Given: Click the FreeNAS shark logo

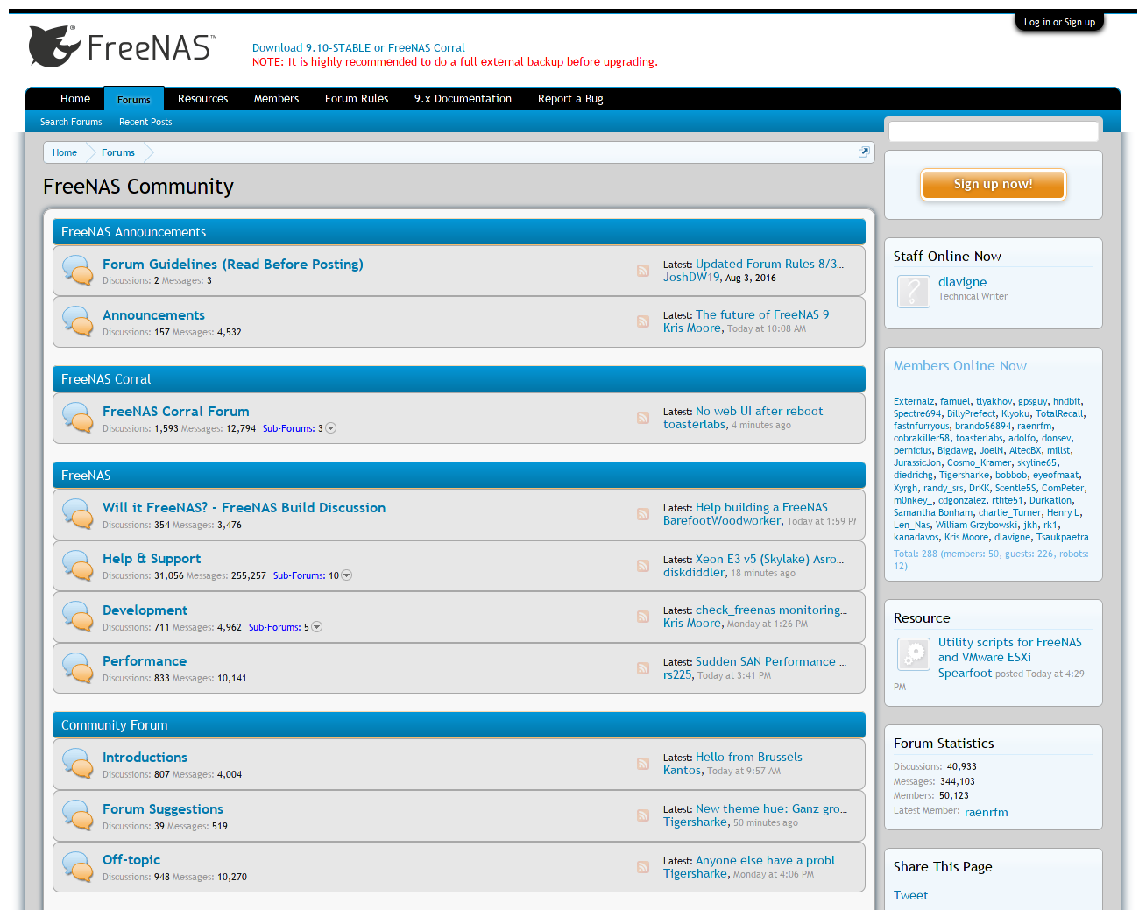Looking at the screenshot, I should 122,47.
